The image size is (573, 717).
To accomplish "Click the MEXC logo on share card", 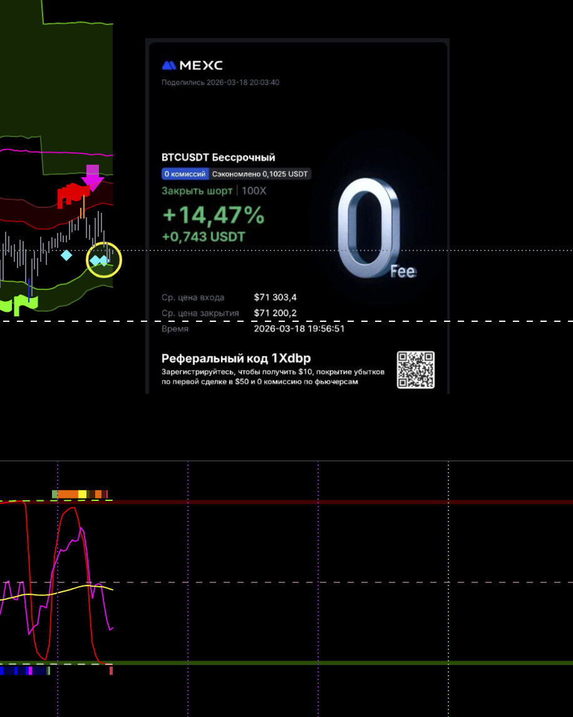I will [192, 65].
